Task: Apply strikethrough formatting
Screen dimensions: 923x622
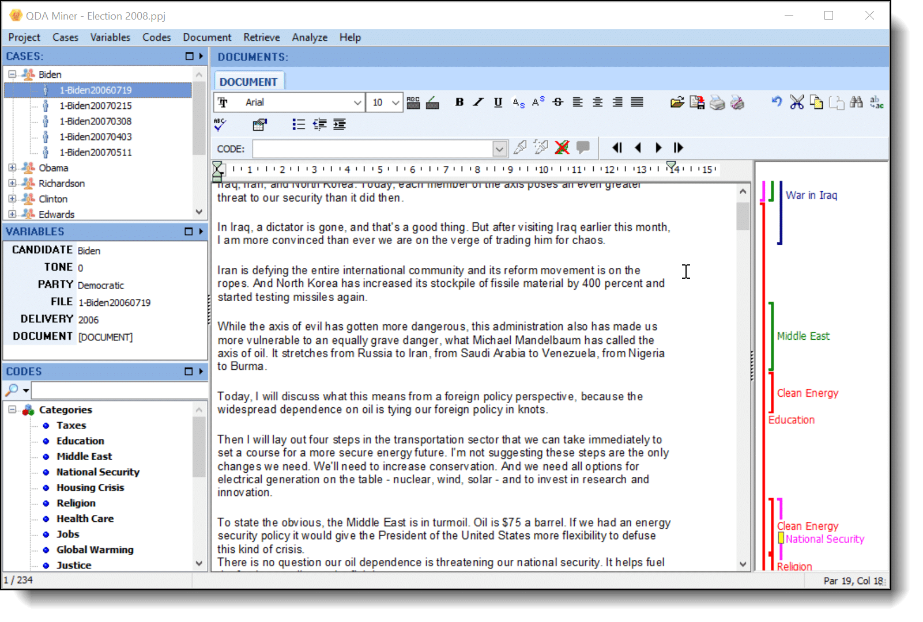Action: 557,102
